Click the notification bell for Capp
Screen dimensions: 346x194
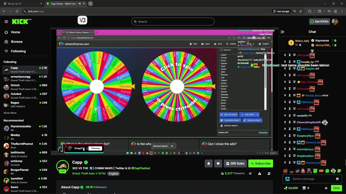pyautogui.click(x=208, y=164)
